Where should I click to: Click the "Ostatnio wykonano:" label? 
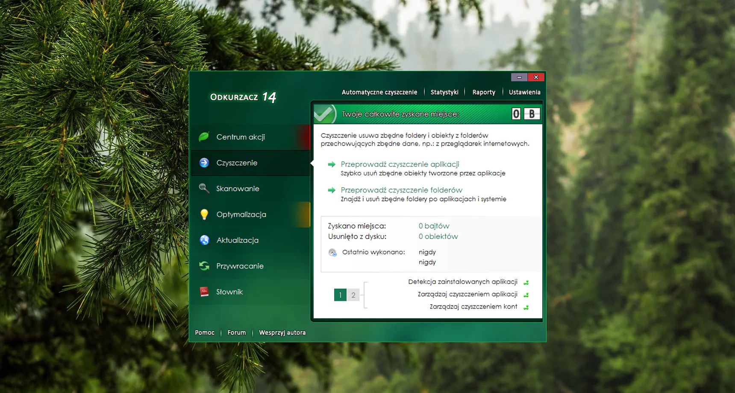tap(373, 252)
